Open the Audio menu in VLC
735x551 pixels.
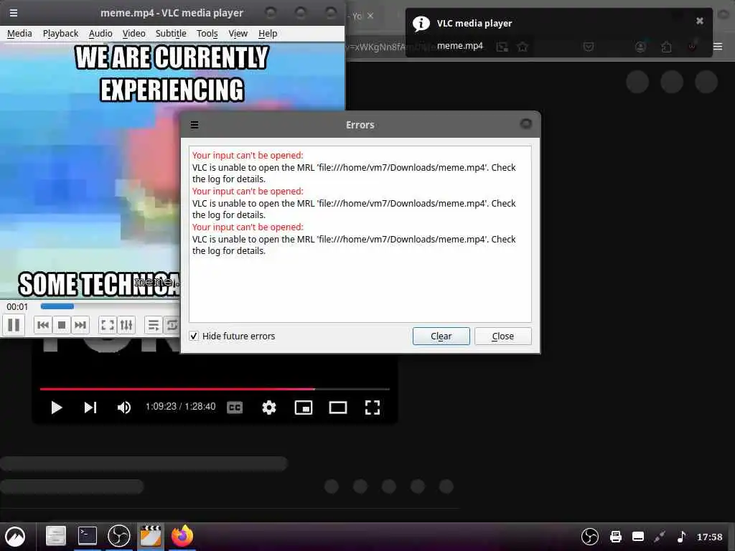point(100,34)
